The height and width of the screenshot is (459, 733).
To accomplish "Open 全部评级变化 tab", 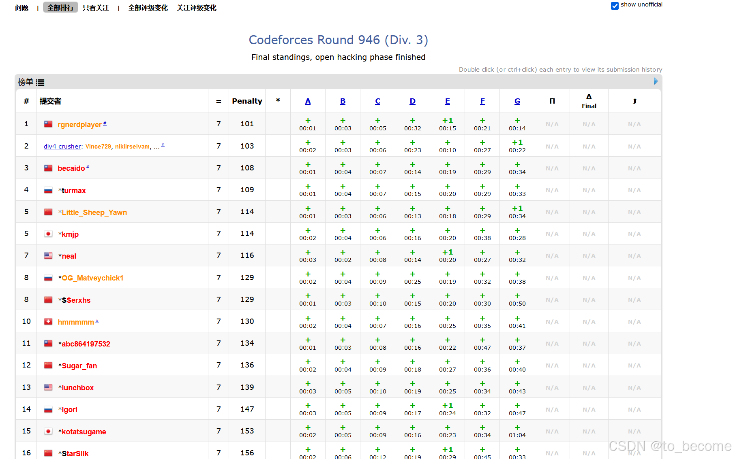I will pyautogui.click(x=148, y=8).
